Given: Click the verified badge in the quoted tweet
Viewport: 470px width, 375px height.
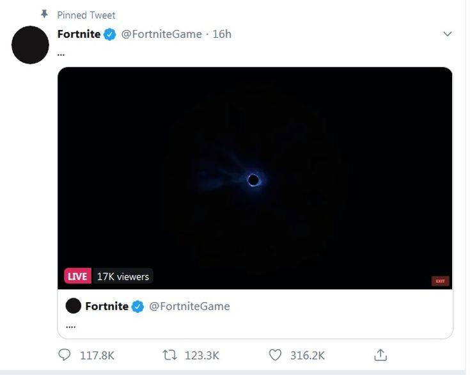Looking at the screenshot, I should pyautogui.click(x=137, y=307).
